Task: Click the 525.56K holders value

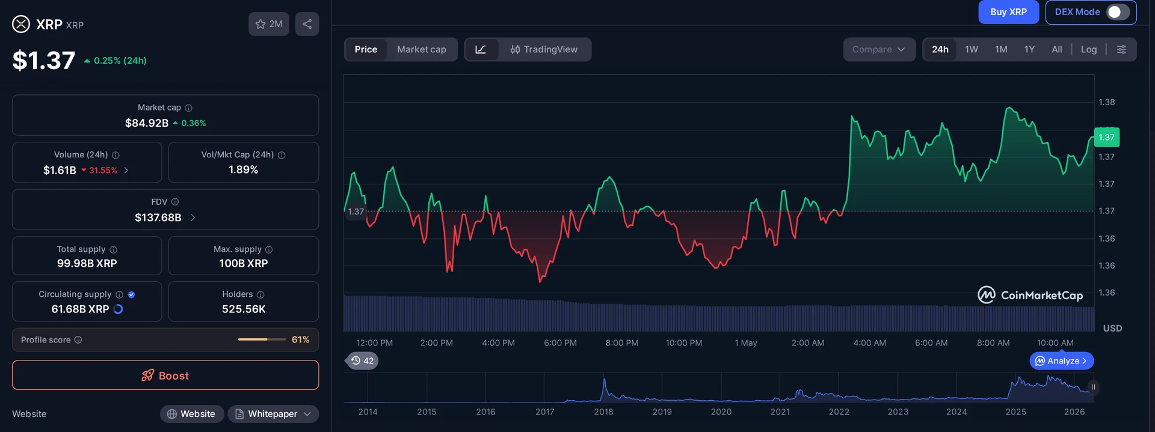Action: (244, 309)
